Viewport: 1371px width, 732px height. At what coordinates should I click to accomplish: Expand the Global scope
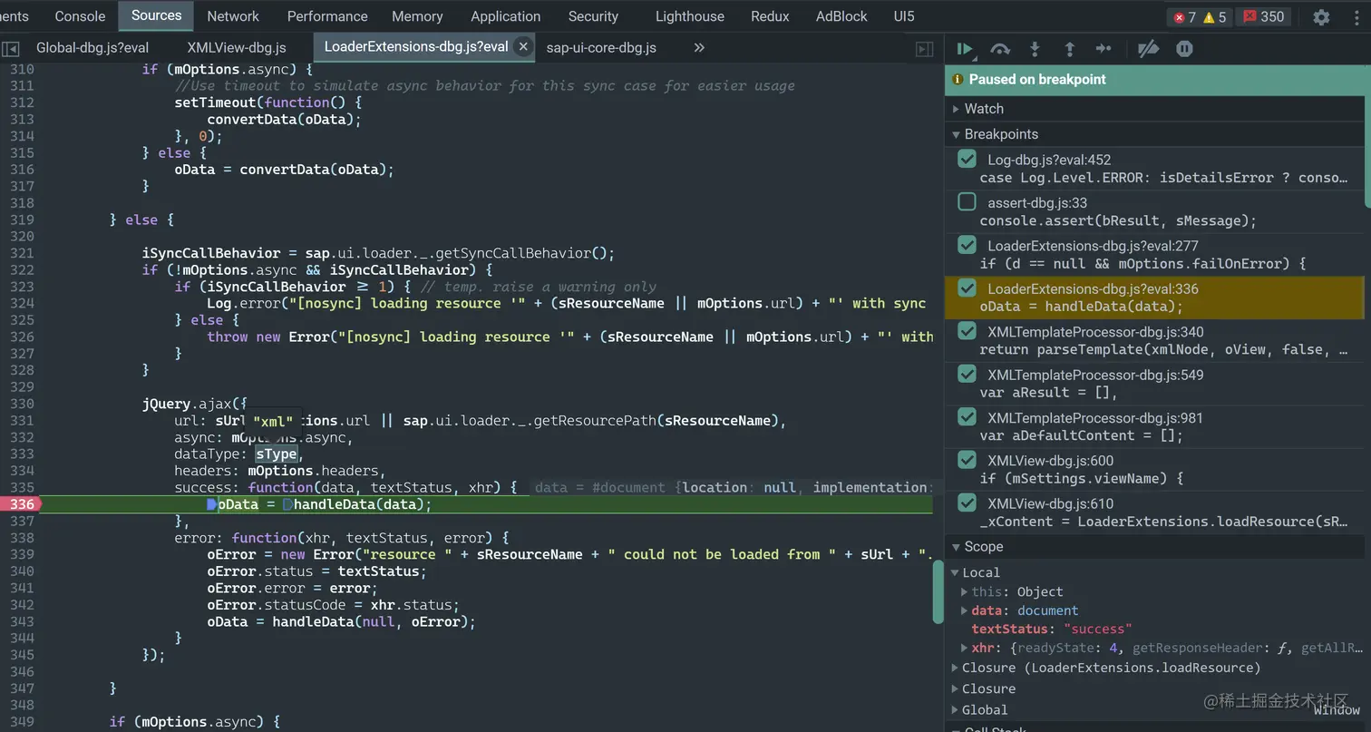955,710
